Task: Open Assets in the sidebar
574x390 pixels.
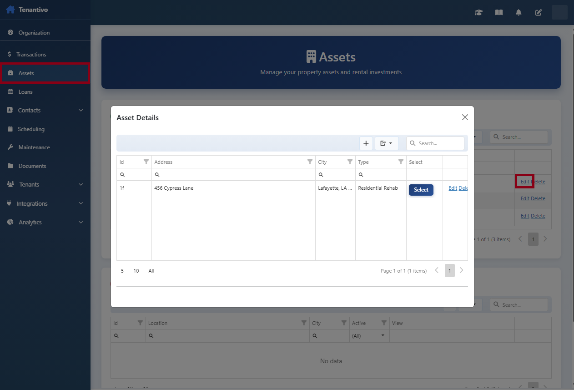Action: (x=45, y=73)
